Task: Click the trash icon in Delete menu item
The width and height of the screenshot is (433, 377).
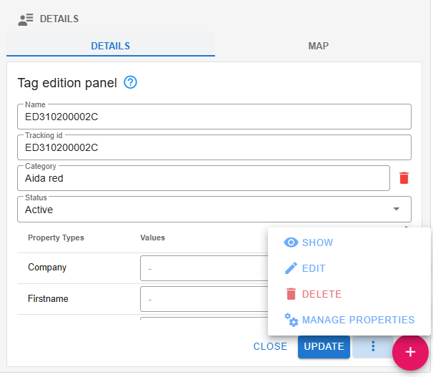Action: click(291, 294)
